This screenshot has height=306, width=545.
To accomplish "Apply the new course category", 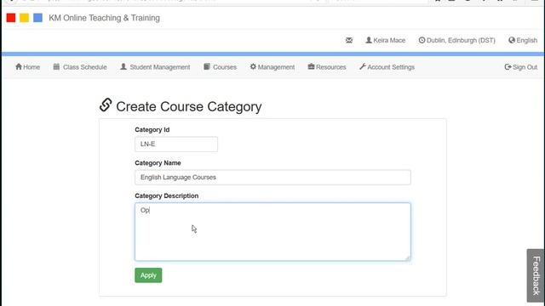I will (148, 275).
